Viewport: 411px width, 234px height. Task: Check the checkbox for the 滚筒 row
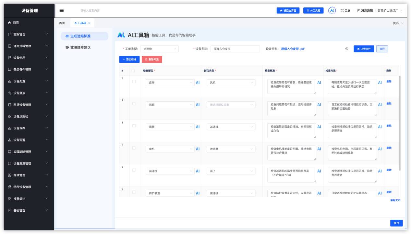(134, 126)
